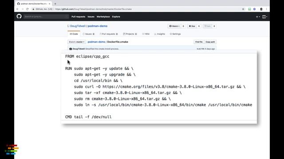284x159 pixels.
Task: Click the browser Back arrow
Action: (x=18, y=9)
